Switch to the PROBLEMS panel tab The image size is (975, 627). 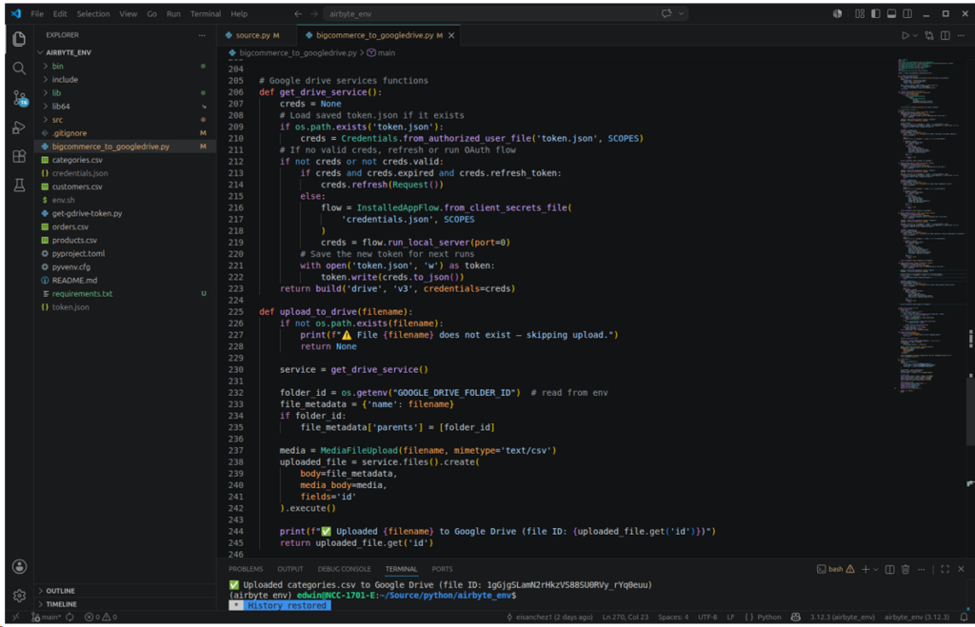point(246,569)
